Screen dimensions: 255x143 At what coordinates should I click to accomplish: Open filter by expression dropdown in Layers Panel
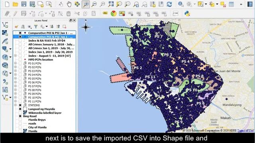47,27
